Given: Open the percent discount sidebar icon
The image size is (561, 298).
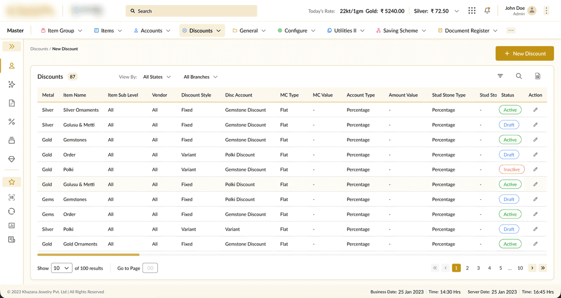Looking at the screenshot, I should [12, 122].
